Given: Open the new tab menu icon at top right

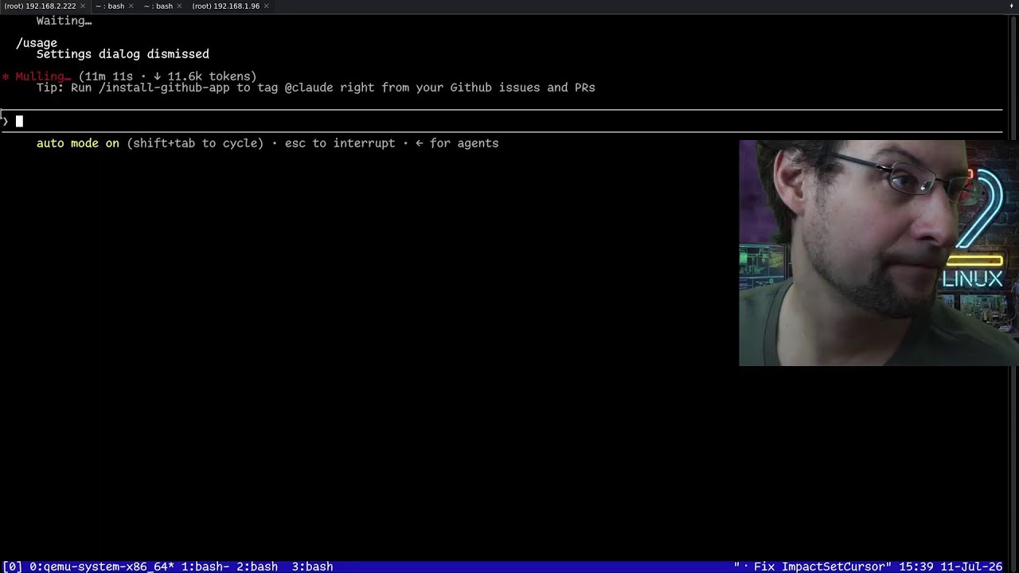Looking at the screenshot, I should pos(1012,6).
